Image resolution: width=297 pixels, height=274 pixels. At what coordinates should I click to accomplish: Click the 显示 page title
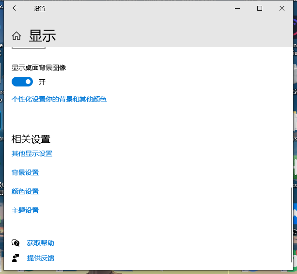pos(42,35)
